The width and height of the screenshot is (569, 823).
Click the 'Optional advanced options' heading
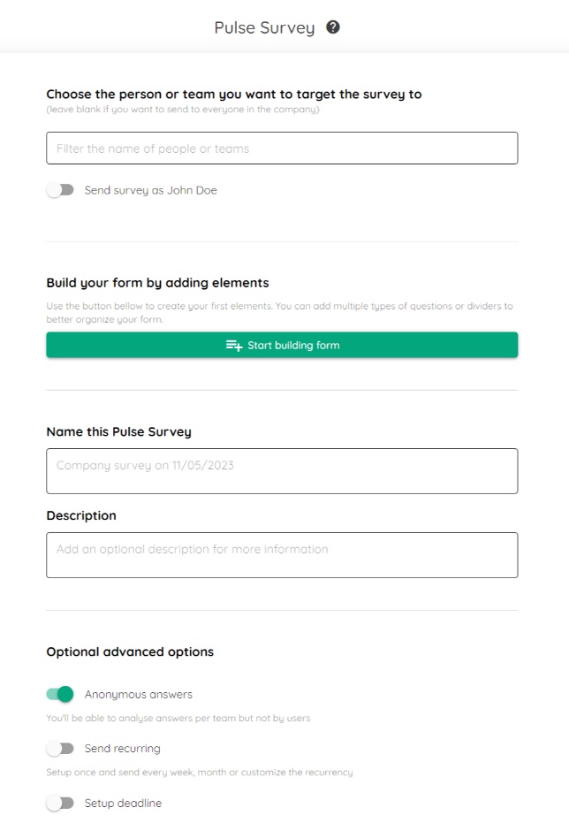pyautogui.click(x=130, y=652)
